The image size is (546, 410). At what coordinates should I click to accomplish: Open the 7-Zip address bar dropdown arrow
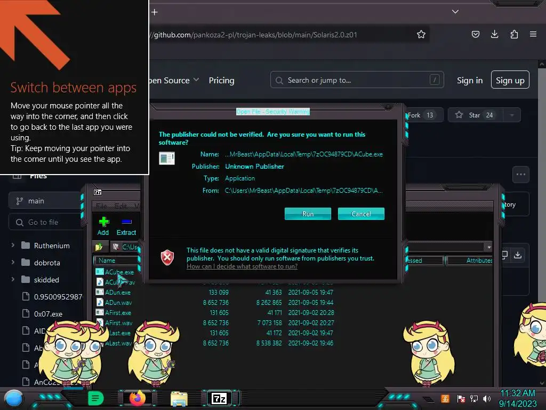[x=489, y=247]
